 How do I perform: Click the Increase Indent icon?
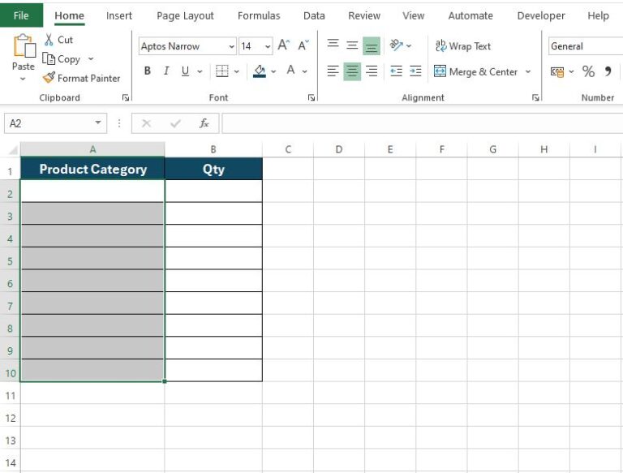point(415,71)
